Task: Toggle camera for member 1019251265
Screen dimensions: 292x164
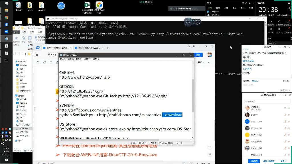Action: pyautogui.click(x=289, y=128)
